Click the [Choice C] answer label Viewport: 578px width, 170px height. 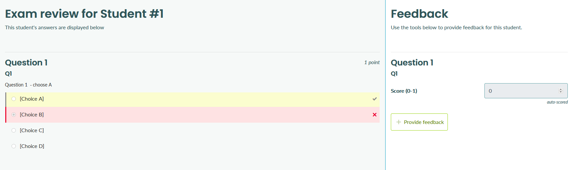point(32,131)
